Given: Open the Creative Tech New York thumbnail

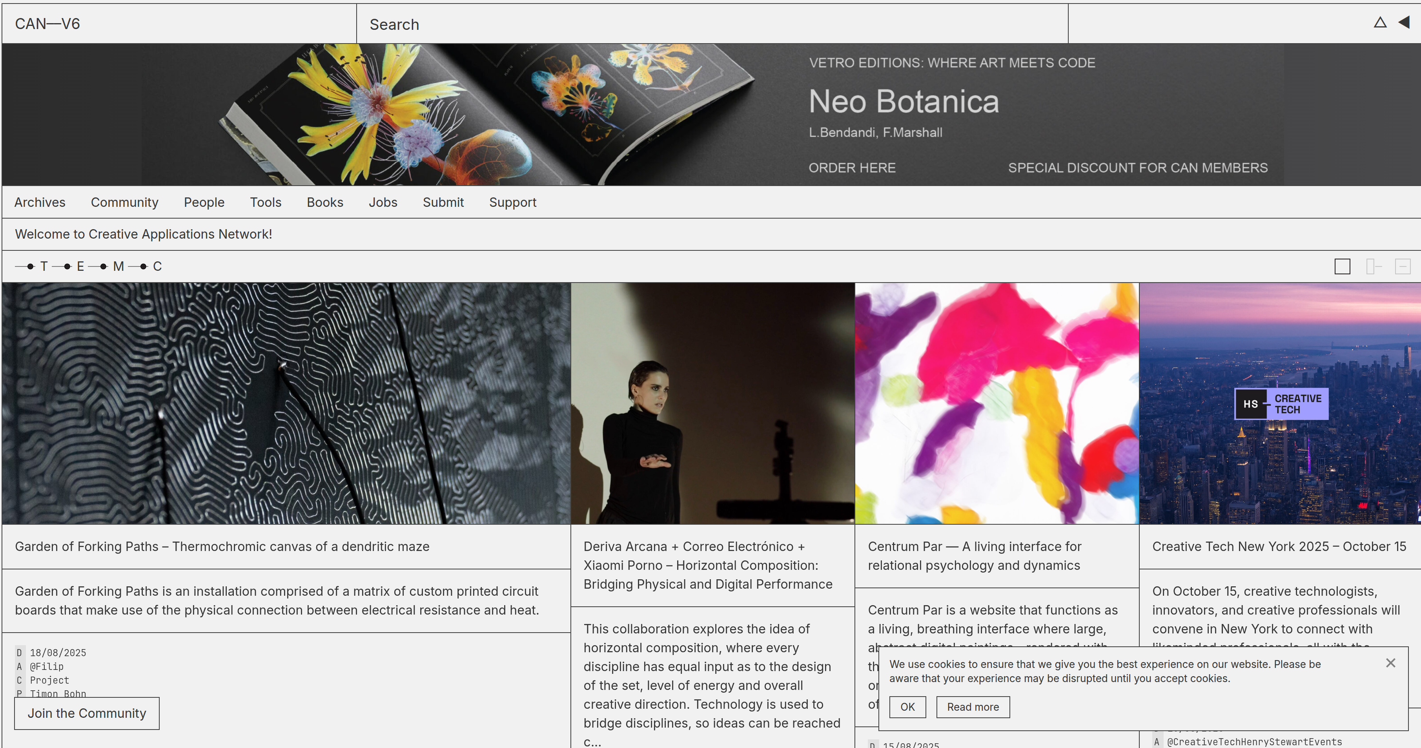Looking at the screenshot, I should 1280,403.
